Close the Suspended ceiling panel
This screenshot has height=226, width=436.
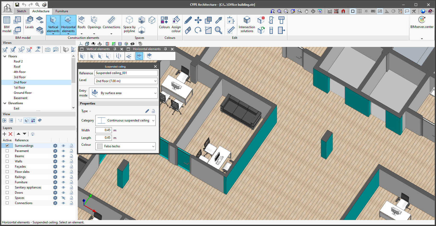click(x=155, y=66)
